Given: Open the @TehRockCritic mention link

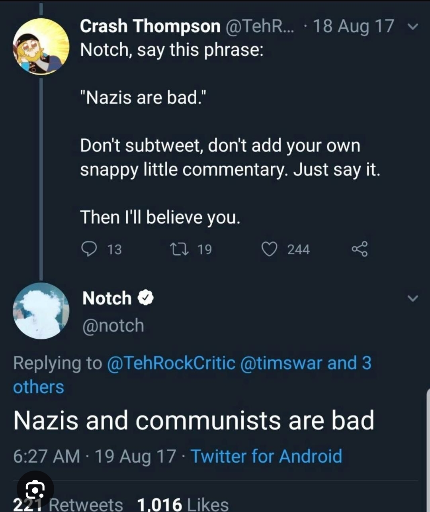Looking at the screenshot, I should [x=171, y=363].
